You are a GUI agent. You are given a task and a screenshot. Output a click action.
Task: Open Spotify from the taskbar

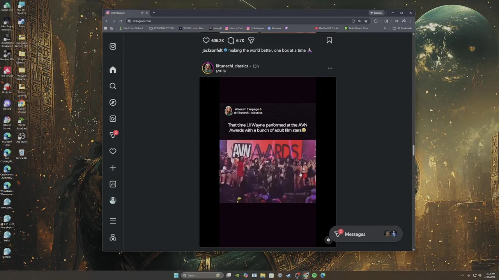pos(314,275)
